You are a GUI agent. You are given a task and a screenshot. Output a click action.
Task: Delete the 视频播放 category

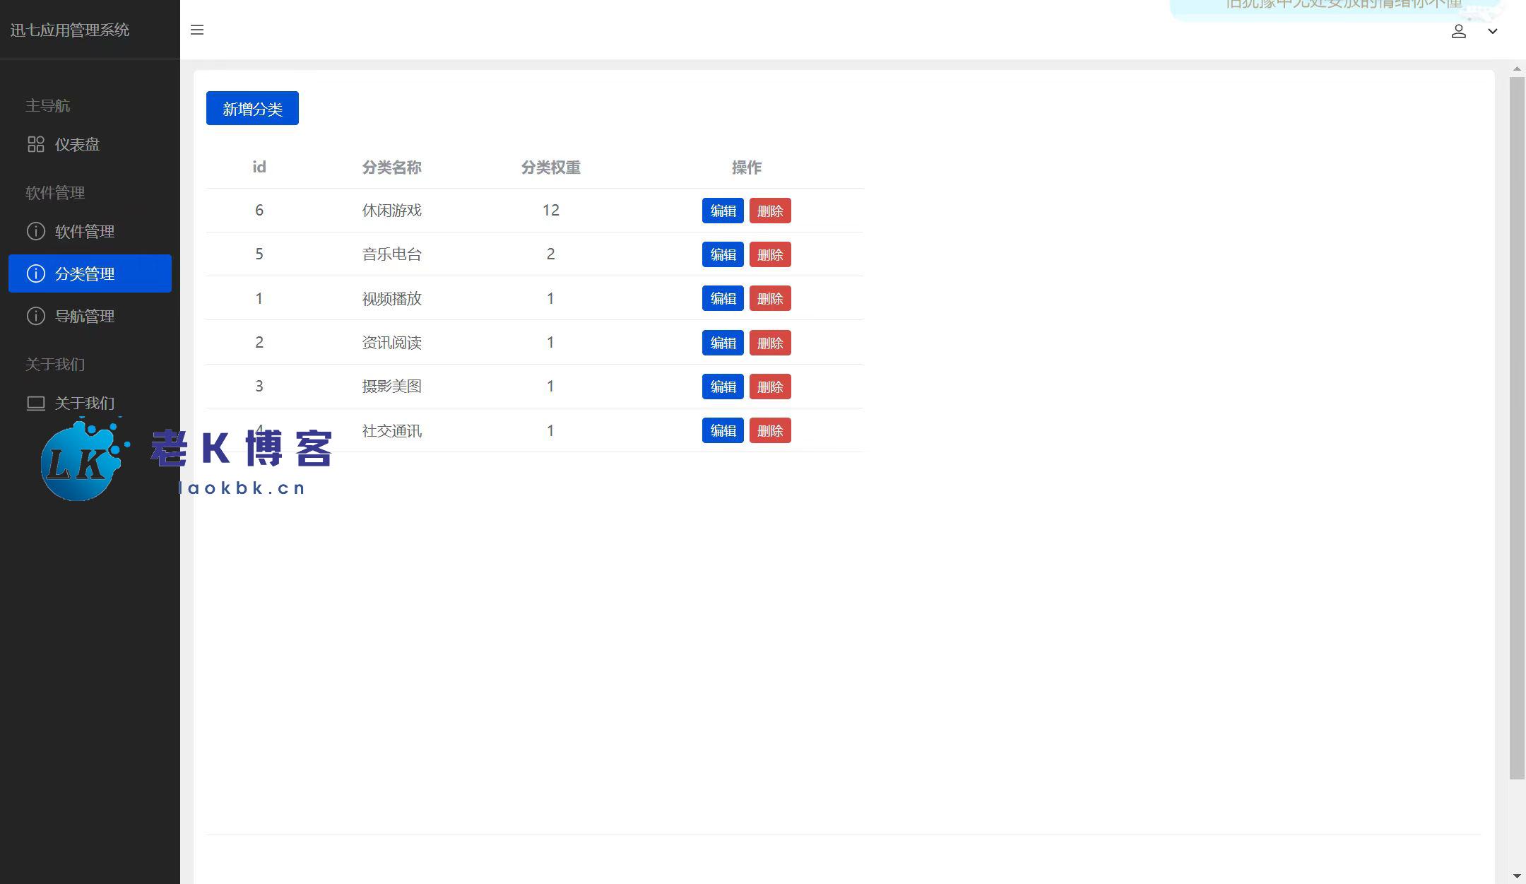tap(769, 298)
